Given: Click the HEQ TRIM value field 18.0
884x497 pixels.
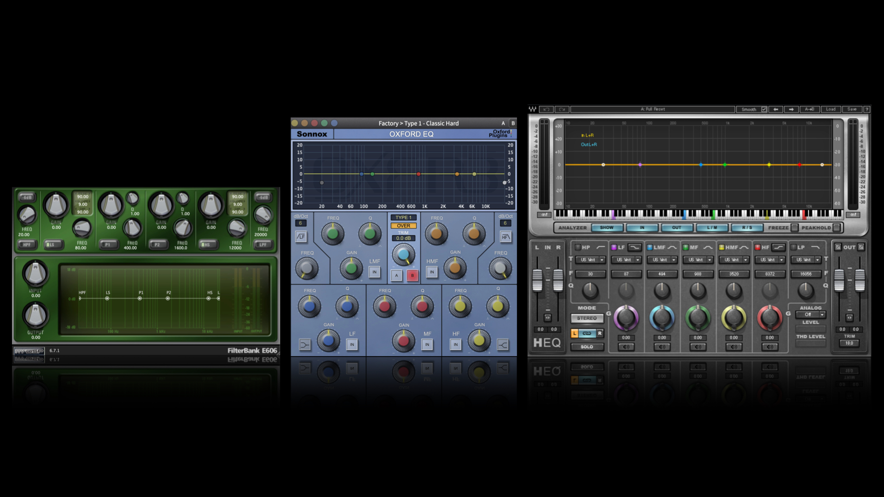Looking at the screenshot, I should [x=849, y=343].
